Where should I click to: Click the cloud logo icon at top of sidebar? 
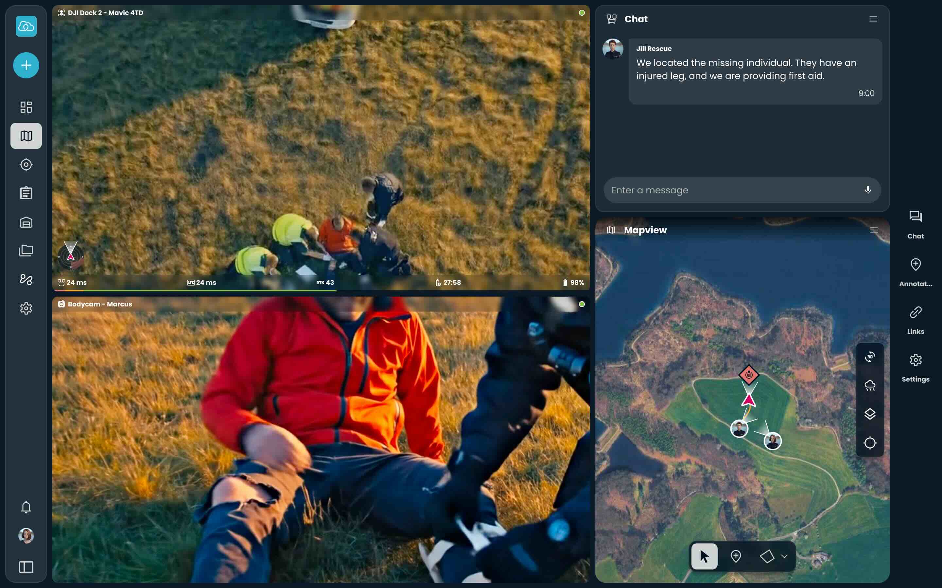[x=26, y=26]
